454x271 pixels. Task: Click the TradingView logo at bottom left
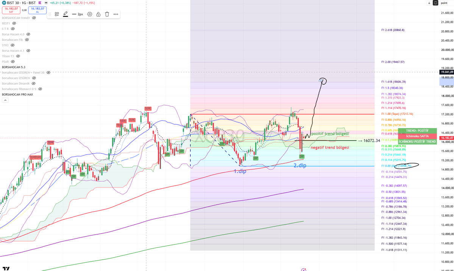click(x=6, y=268)
